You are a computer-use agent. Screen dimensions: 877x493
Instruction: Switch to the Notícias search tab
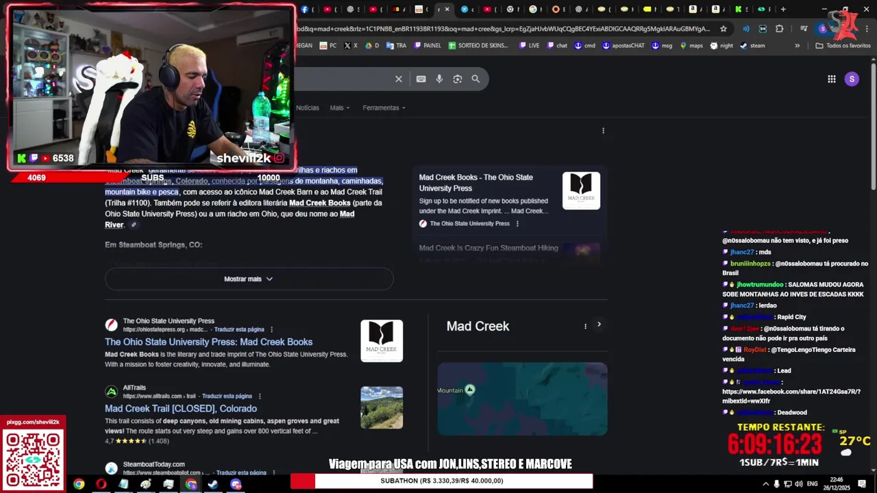307,108
